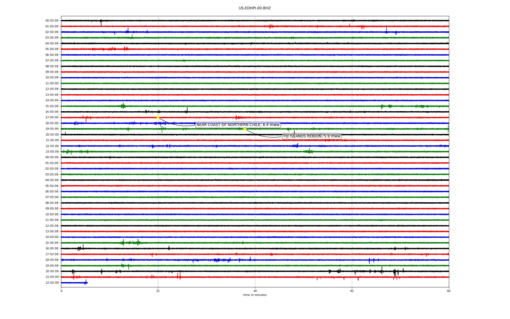This screenshot has height=319, width=510.
Task: Click the first 00:00:08 label at the top
Action: (x=52, y=21)
